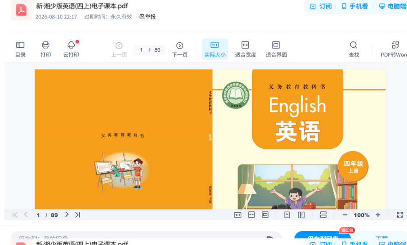
Task: Open the 目录 table of contents panel
Action: 20,49
